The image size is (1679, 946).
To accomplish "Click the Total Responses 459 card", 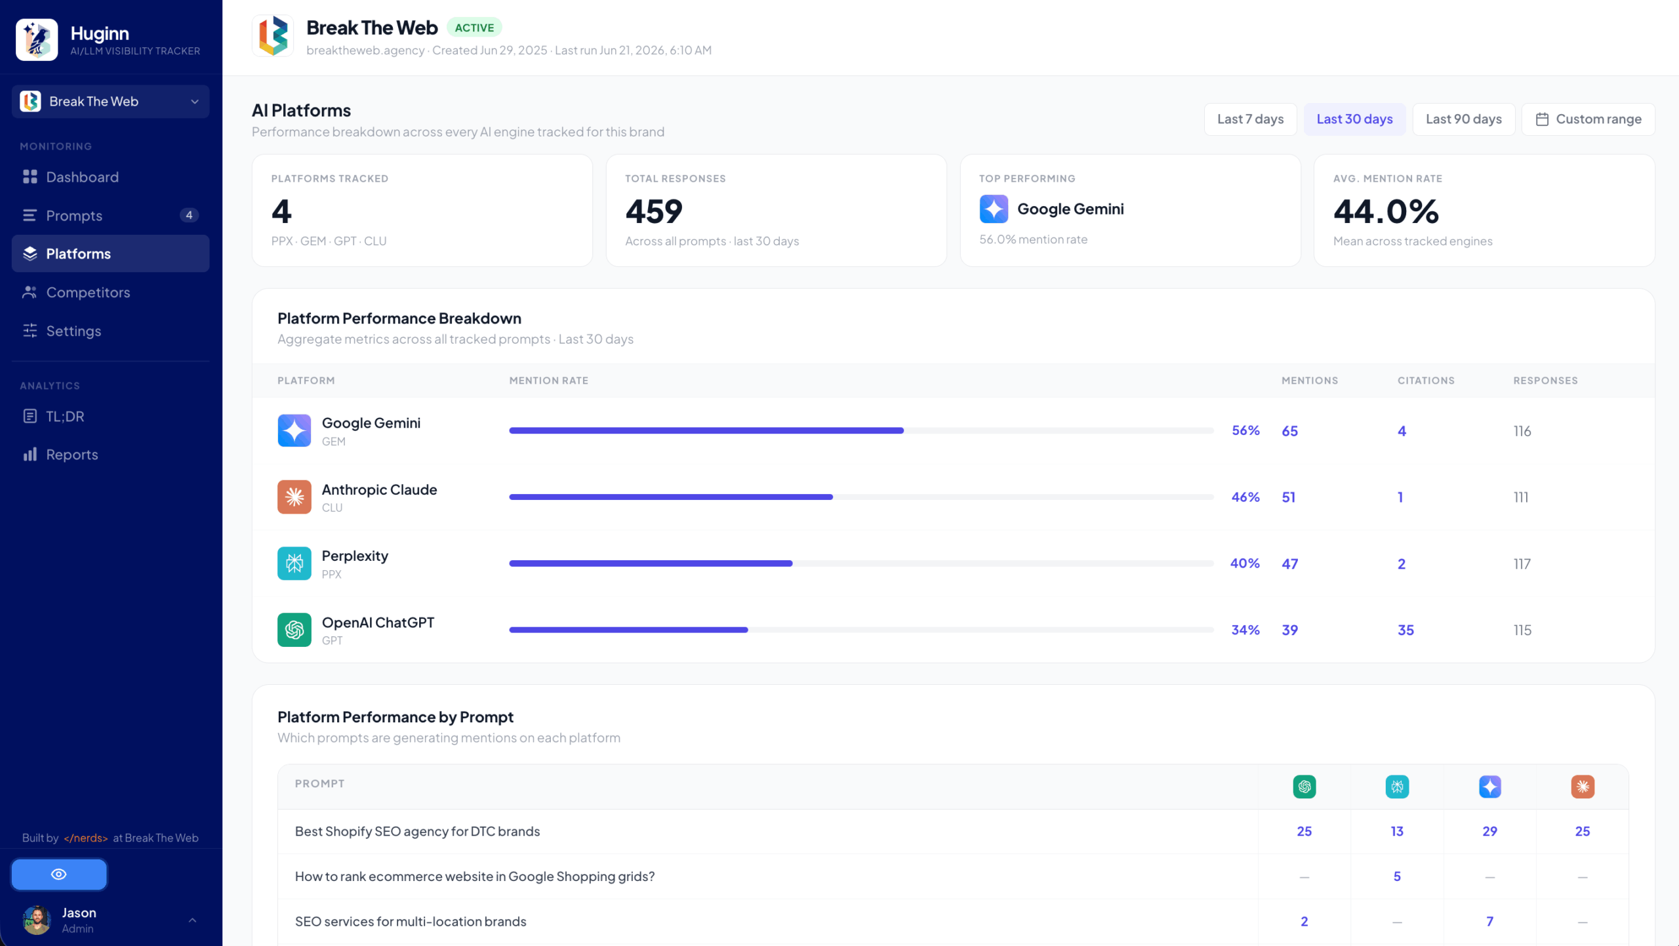I will click(x=776, y=211).
